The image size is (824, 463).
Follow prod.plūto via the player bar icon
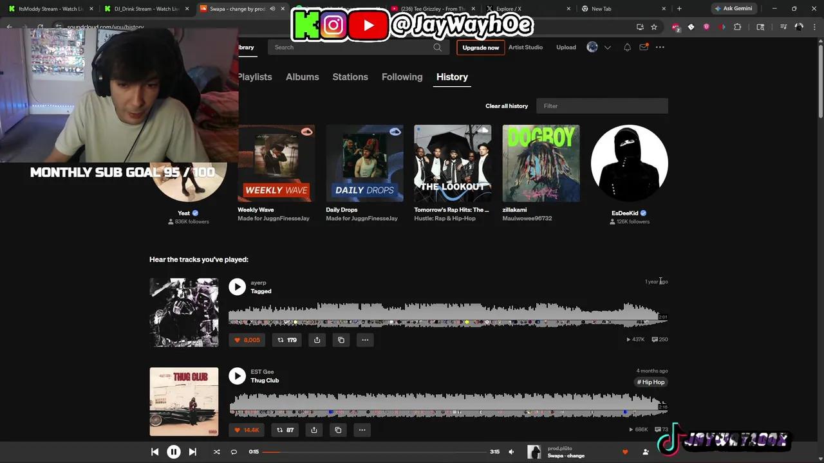click(x=646, y=452)
